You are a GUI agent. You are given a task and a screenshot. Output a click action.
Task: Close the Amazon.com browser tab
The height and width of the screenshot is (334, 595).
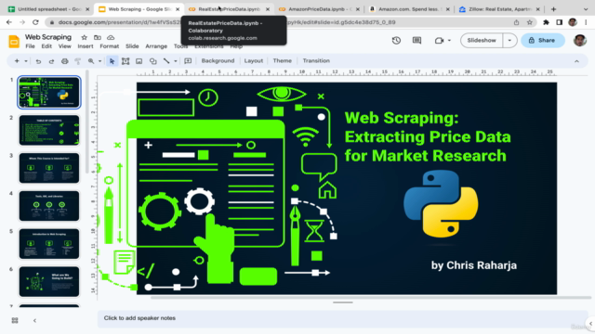tap(448, 9)
